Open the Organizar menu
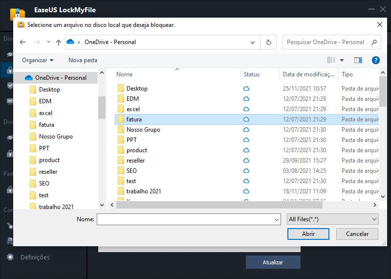Image resolution: width=391 pixels, height=279 pixels. pos(38,60)
